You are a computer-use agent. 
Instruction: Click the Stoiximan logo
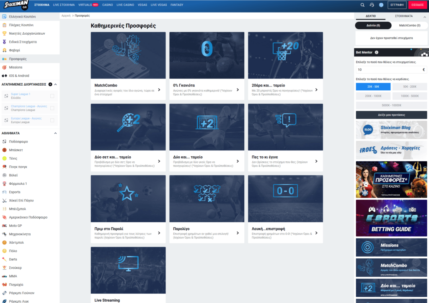pyautogui.click(x=16, y=5)
